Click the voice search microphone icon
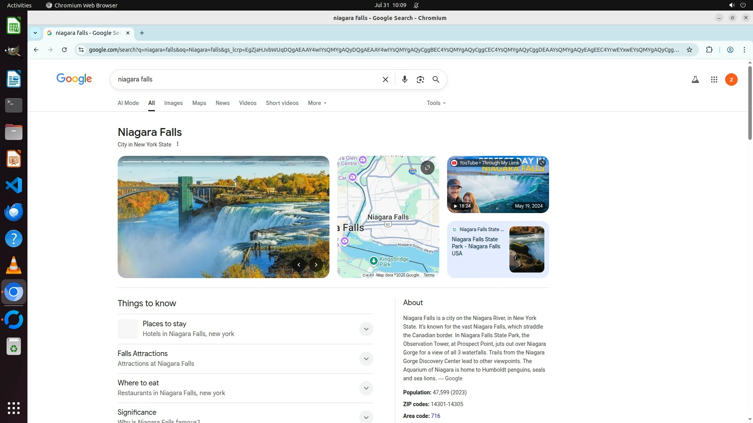753x423 pixels. click(404, 80)
